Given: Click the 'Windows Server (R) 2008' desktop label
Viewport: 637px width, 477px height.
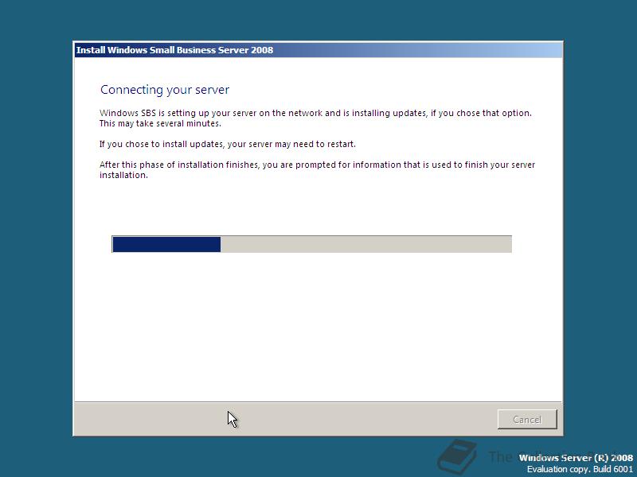Looking at the screenshot, I should [576, 458].
